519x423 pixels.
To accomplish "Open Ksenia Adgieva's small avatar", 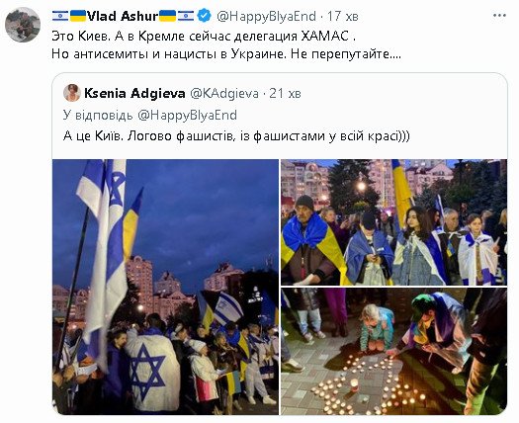I will coord(72,93).
